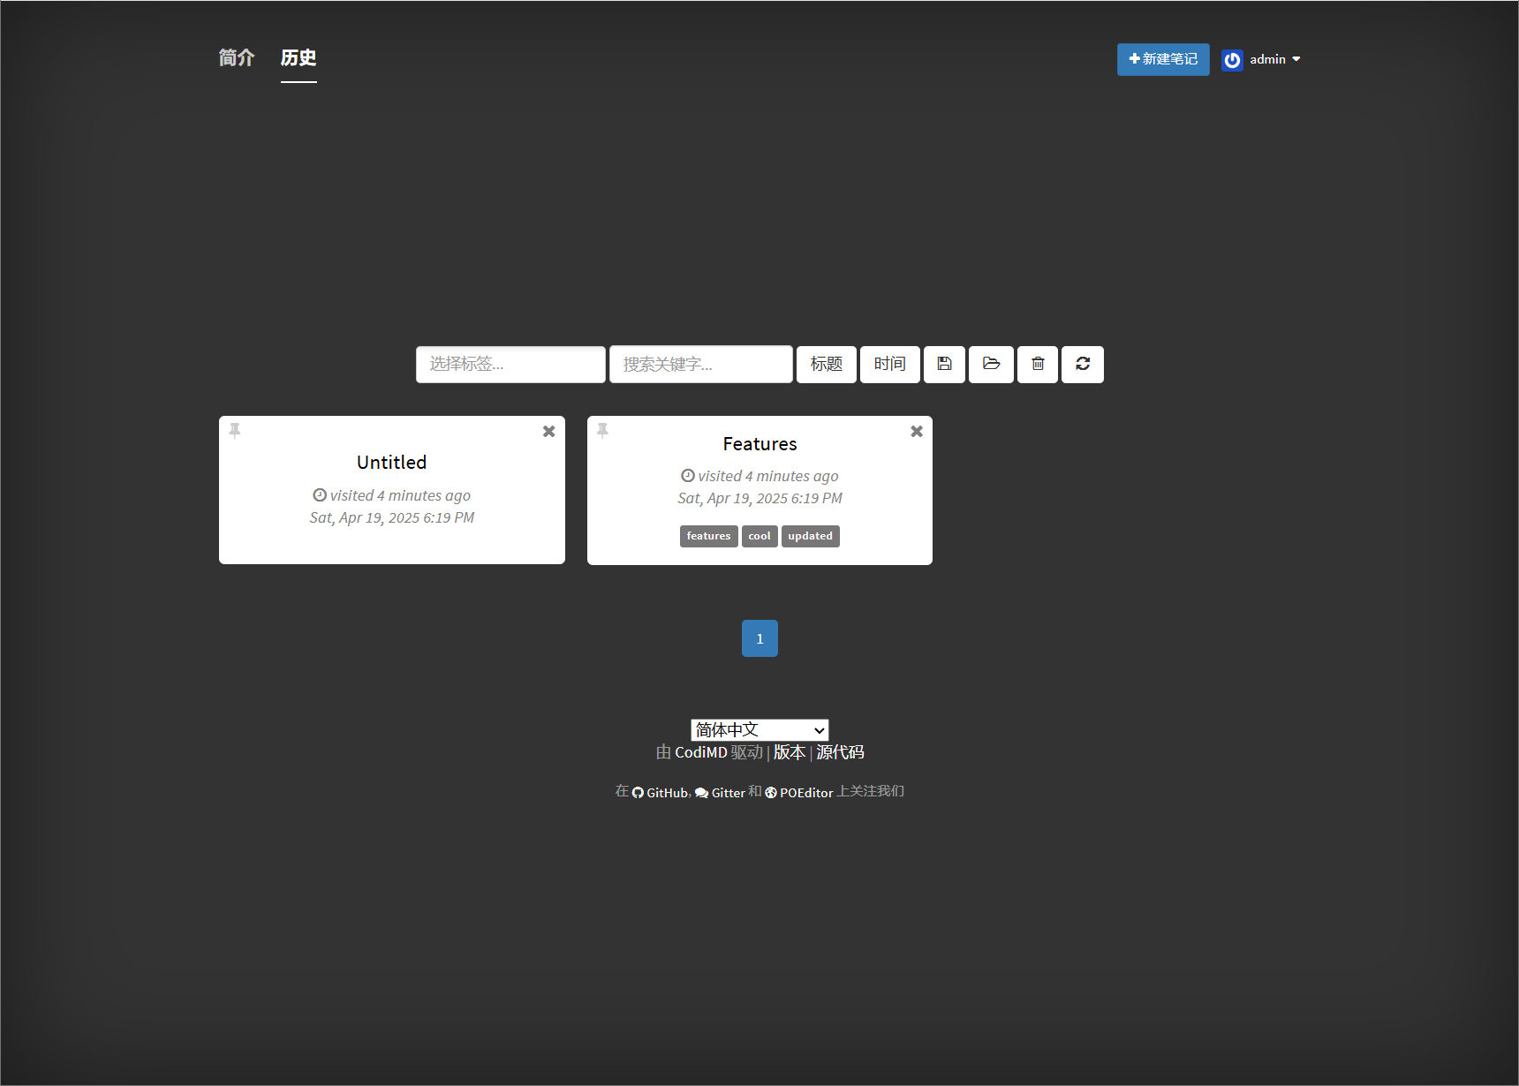
Task: Remove the Untitled note from history
Action: [x=548, y=432]
